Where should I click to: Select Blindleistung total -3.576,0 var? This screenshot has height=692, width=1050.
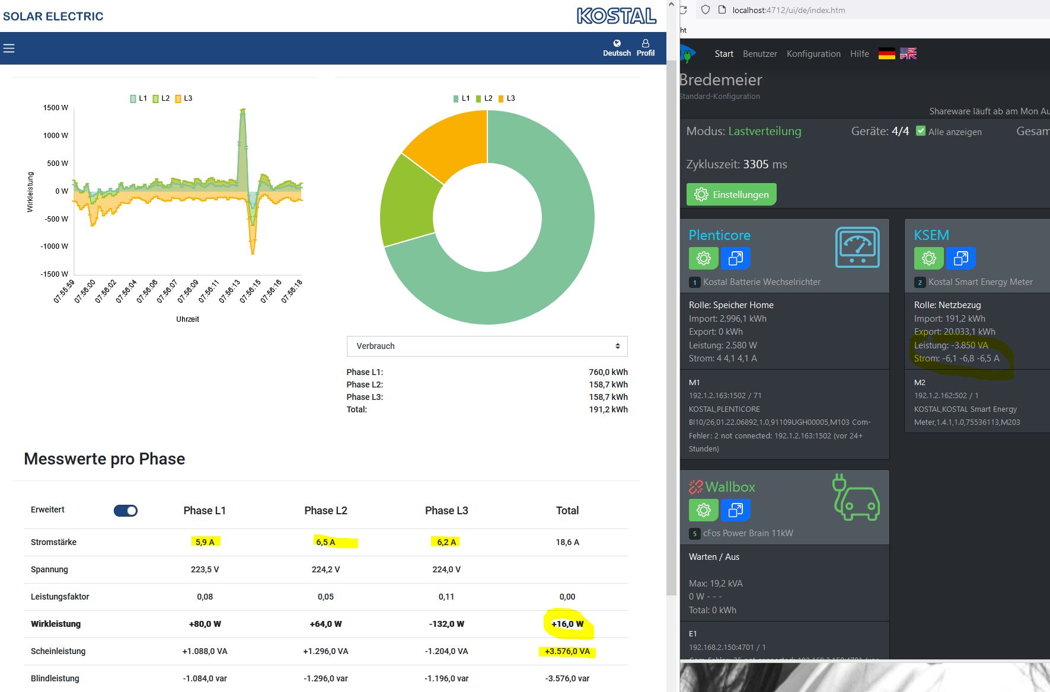567,678
